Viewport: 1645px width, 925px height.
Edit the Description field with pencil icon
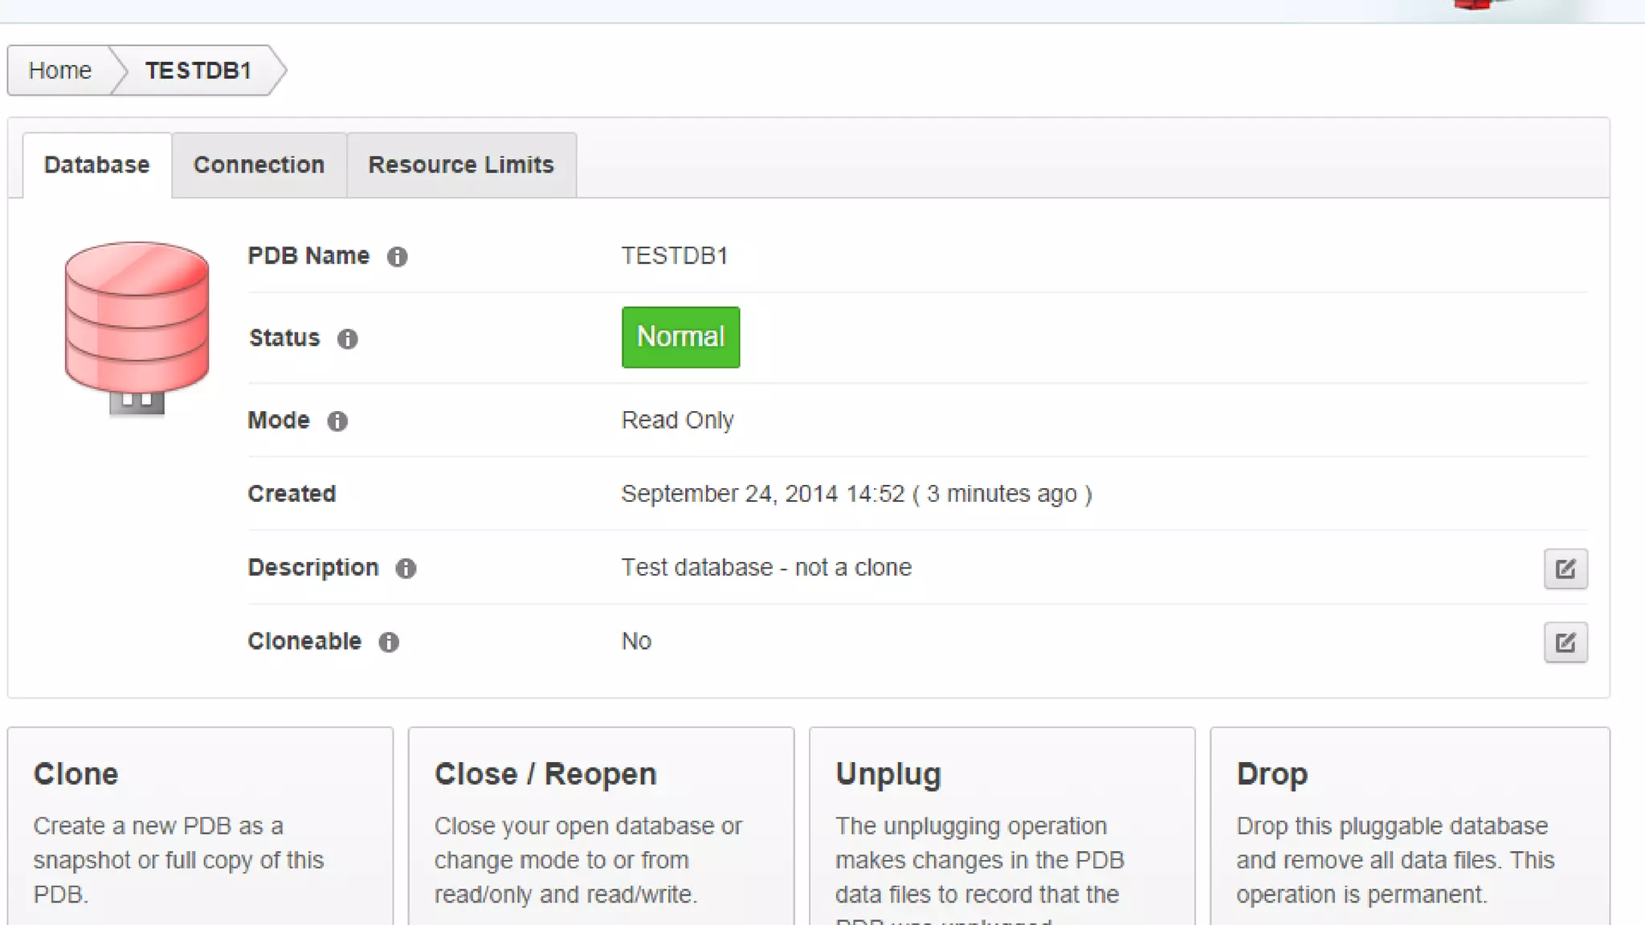click(1565, 569)
